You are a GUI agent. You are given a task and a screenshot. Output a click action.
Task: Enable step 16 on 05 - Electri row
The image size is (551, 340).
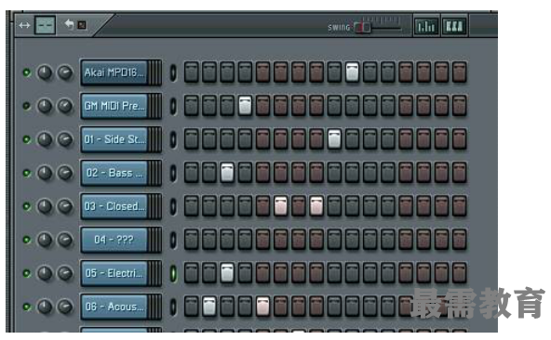[x=459, y=273]
